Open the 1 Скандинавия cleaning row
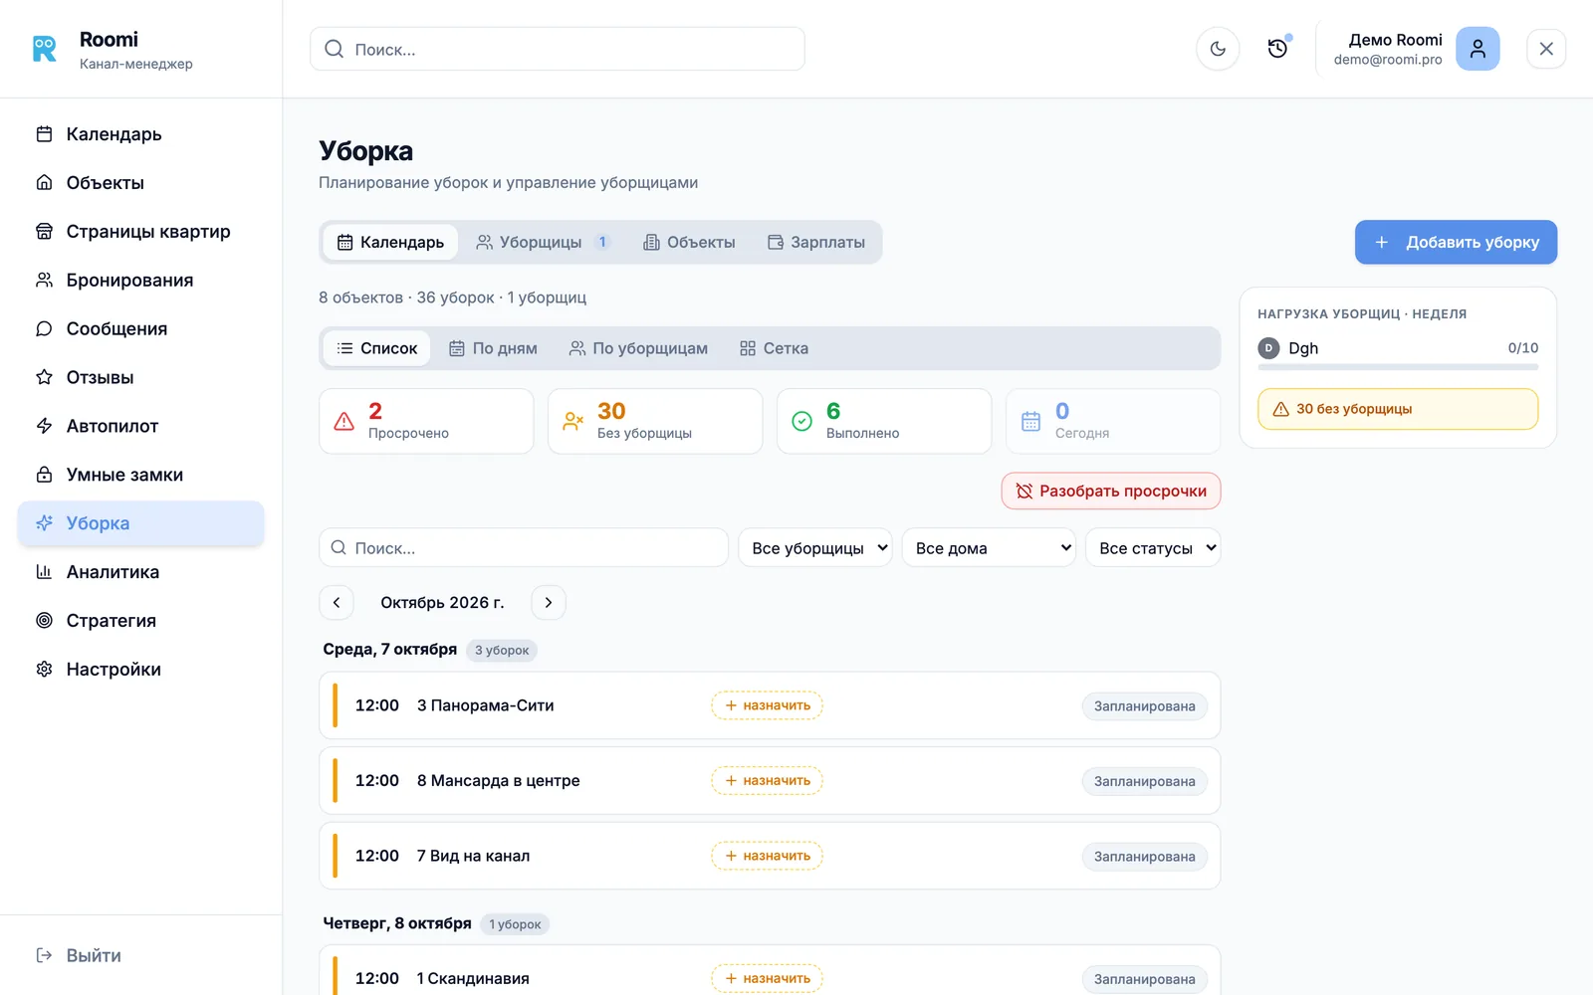 (770, 971)
